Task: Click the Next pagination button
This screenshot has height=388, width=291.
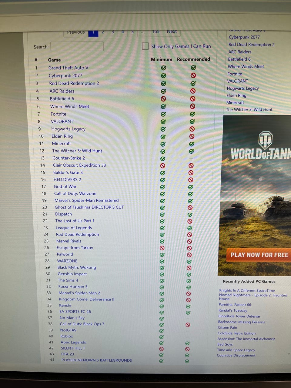Action: coord(172,32)
